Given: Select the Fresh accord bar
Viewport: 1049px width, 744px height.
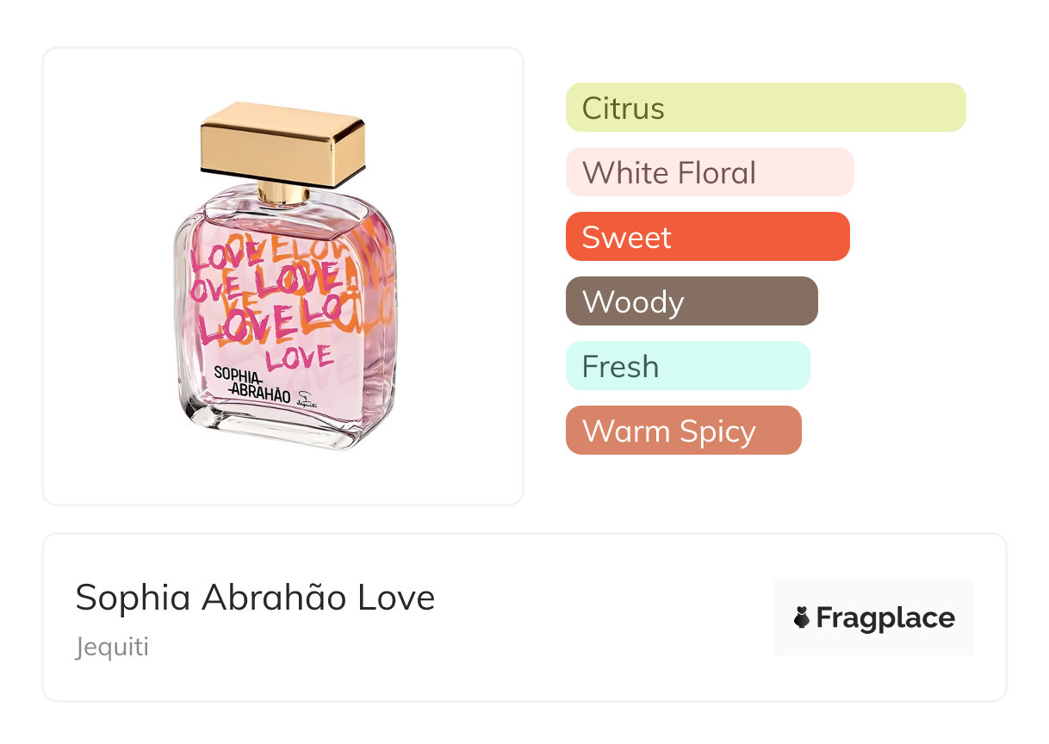Looking at the screenshot, I should (687, 366).
